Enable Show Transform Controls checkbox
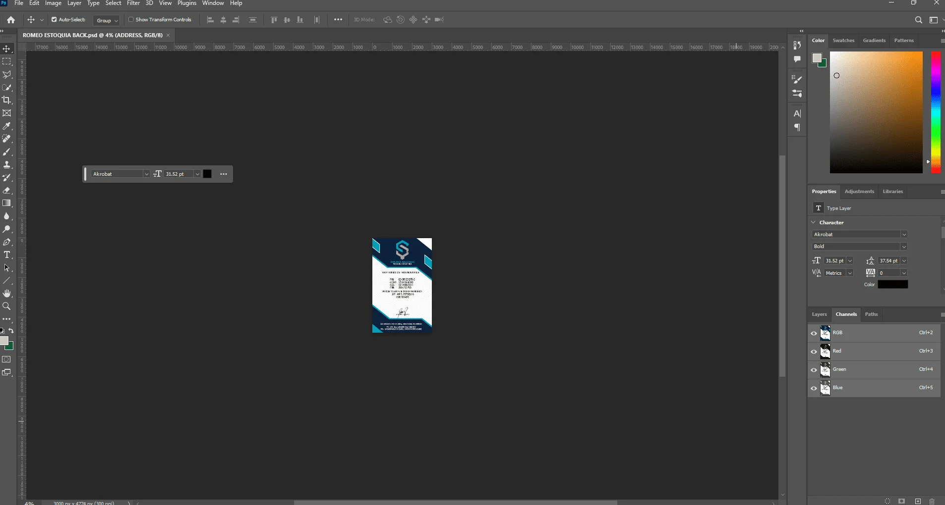The height and width of the screenshot is (505, 945). pos(131,20)
